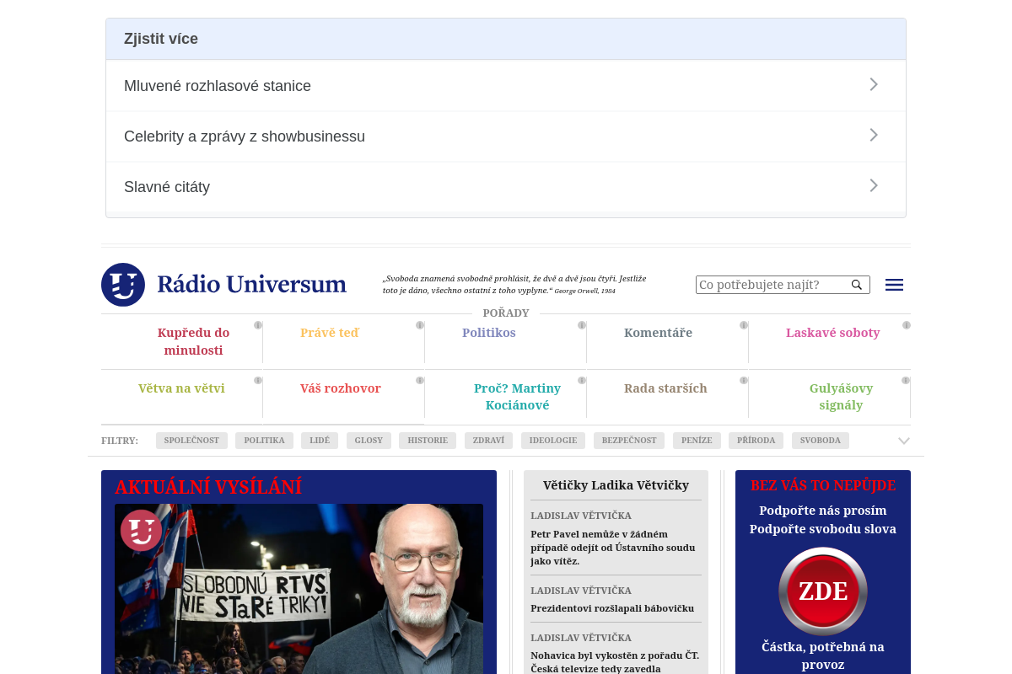Image resolution: width=1012 pixels, height=674 pixels.
Task: Click AKTUÁLNÍ VYSÍLÁNÍ heading
Action: [208, 487]
